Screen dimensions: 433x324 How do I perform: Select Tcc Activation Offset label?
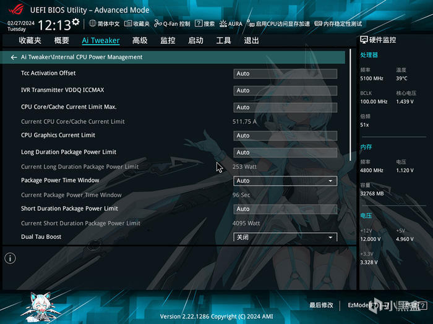[48, 73]
